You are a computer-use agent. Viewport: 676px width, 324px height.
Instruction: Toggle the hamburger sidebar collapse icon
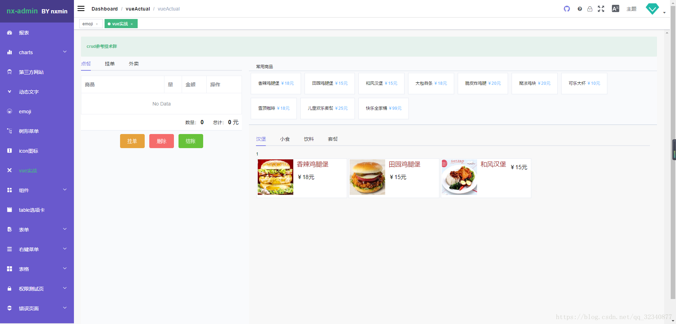click(x=81, y=8)
